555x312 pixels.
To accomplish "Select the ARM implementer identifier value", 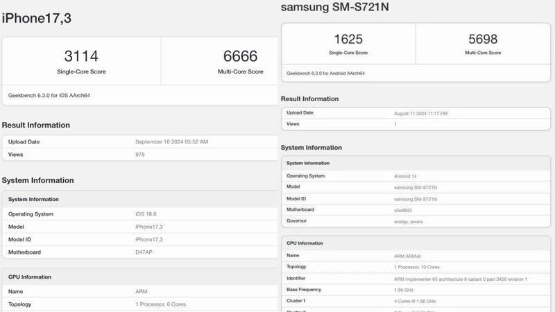I will [461, 279].
